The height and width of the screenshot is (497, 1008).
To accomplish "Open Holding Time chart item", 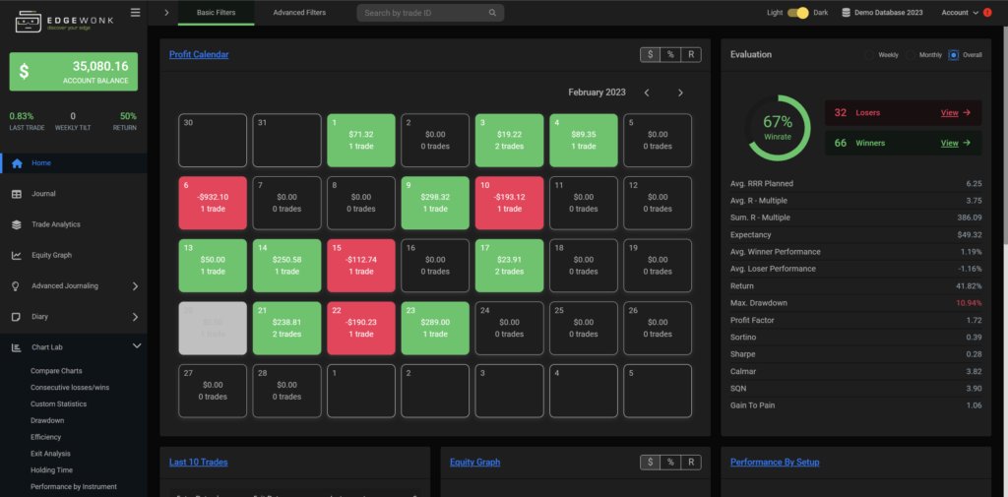I will pos(51,470).
